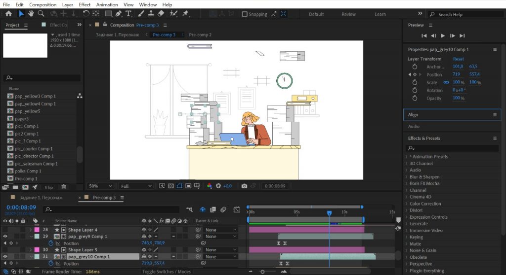This screenshot has height=275, width=506.
Task: Expand the Blur & Sharpen effects category
Action: pyautogui.click(x=407, y=177)
